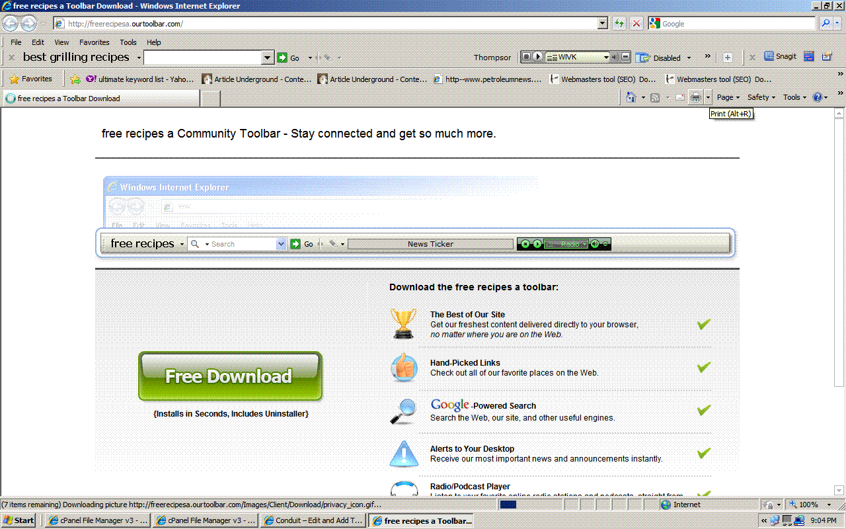This screenshot has height=529, width=846.
Task: Click the Hand-Picked Links feature heading
Action: [x=465, y=363]
